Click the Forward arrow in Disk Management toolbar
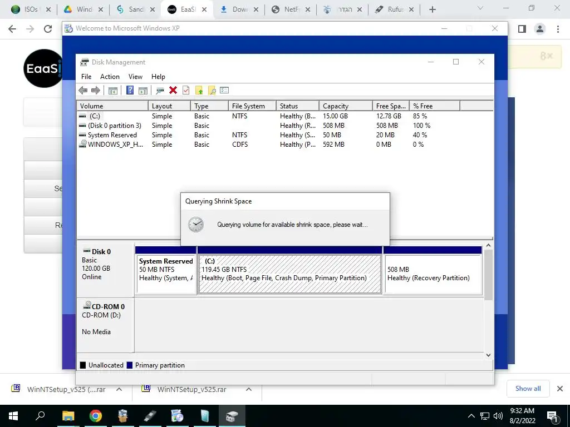The image size is (570, 427). tap(96, 91)
